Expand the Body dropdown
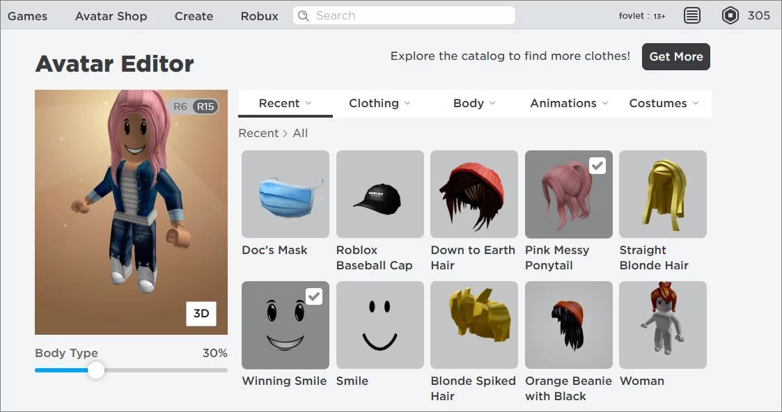 tap(474, 102)
